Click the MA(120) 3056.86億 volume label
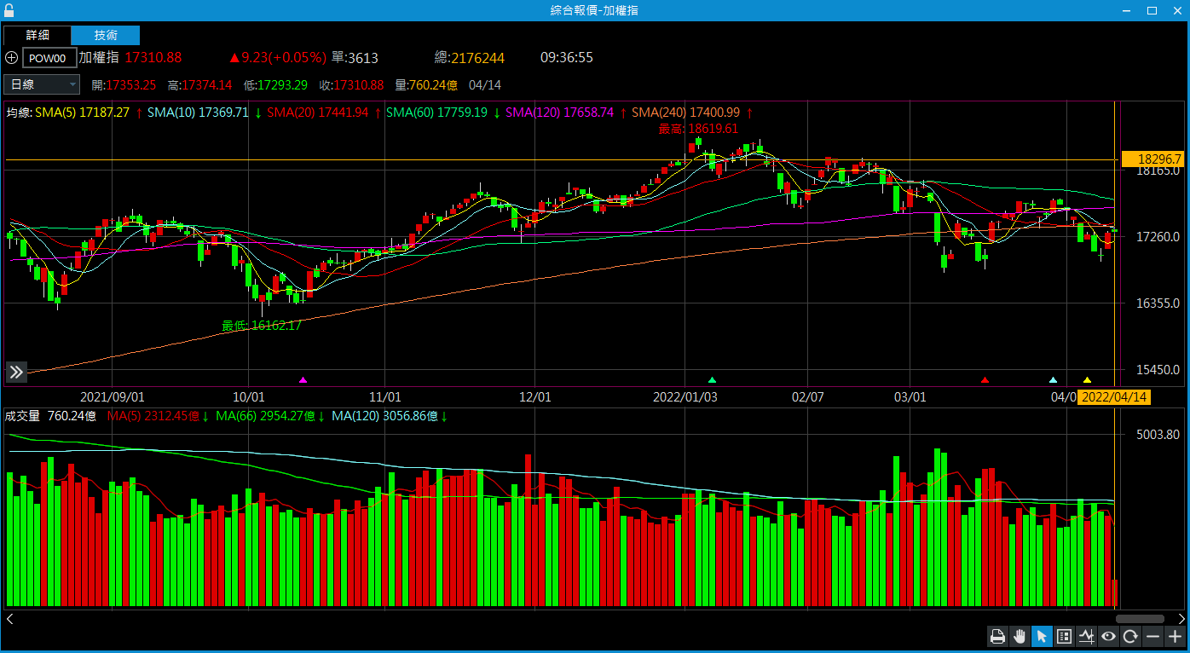The width and height of the screenshot is (1190, 653). click(384, 416)
